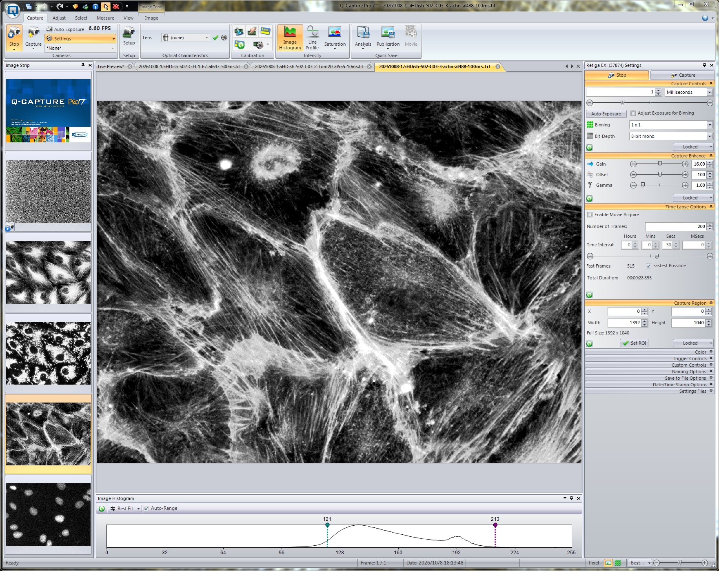Open the camera Setup icon
This screenshot has height=571, width=719.
(x=129, y=35)
